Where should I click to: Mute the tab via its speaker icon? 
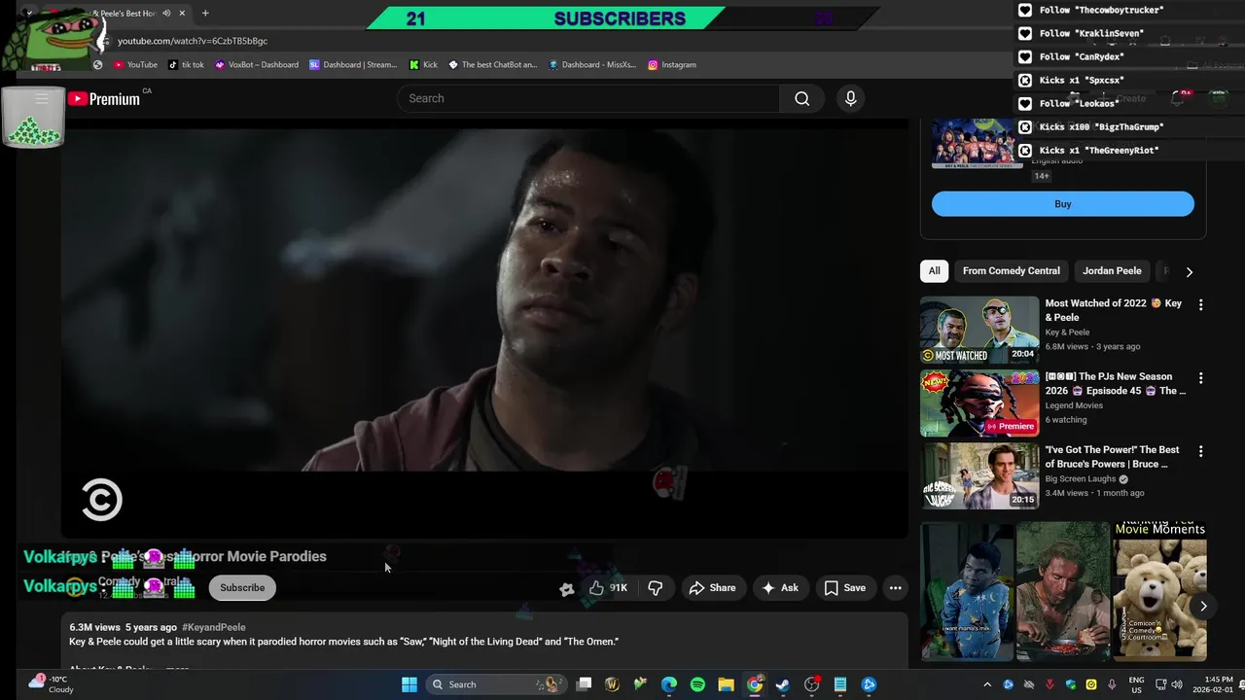click(167, 14)
